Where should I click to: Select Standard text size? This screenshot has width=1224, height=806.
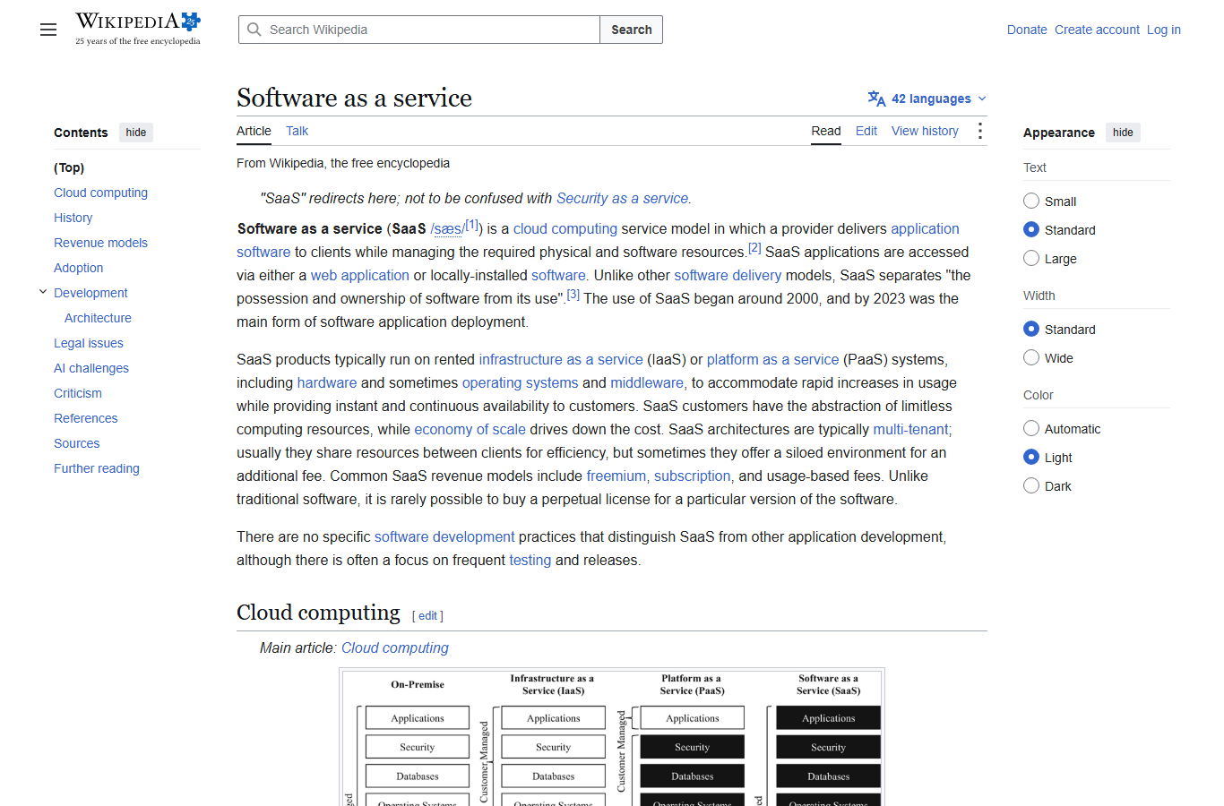point(1031,229)
